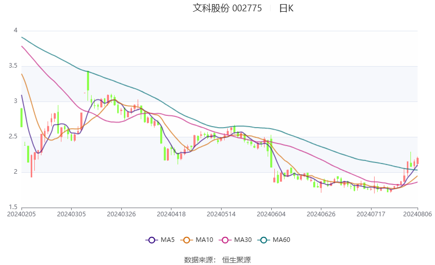Click the MA5 legend label text
Viewport: 435px width, 265px height.
click(167, 240)
